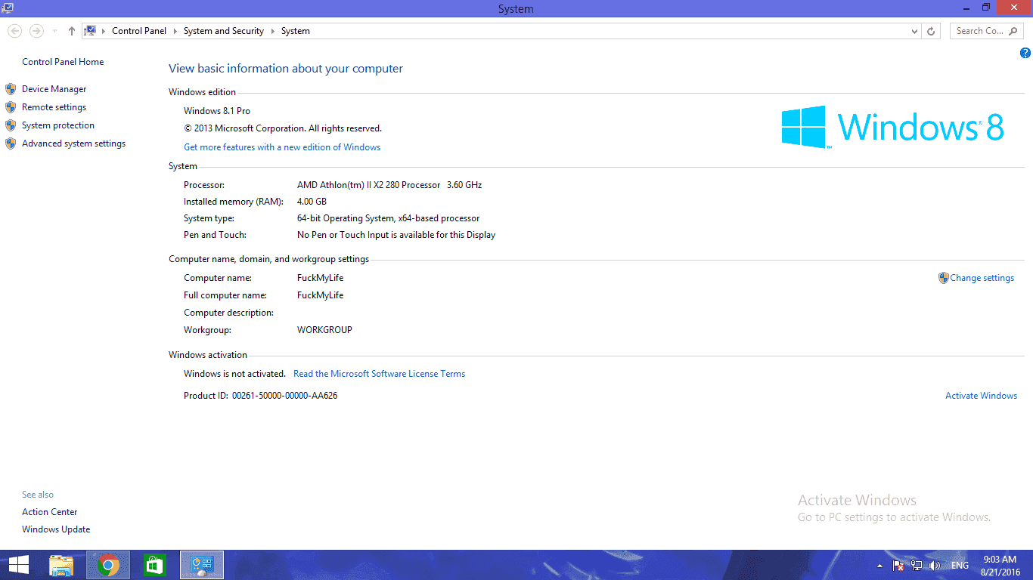Image resolution: width=1033 pixels, height=580 pixels.
Task: Expand the chevron before Control Panel in the address bar
Action: [x=104, y=31]
